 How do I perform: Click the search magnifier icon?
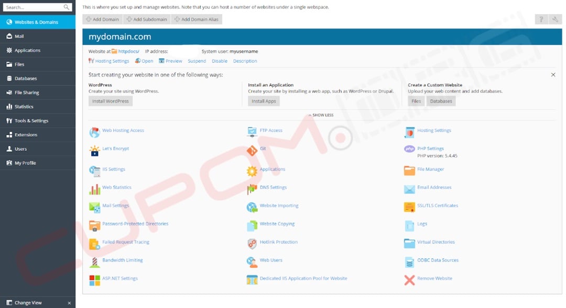[x=67, y=7]
